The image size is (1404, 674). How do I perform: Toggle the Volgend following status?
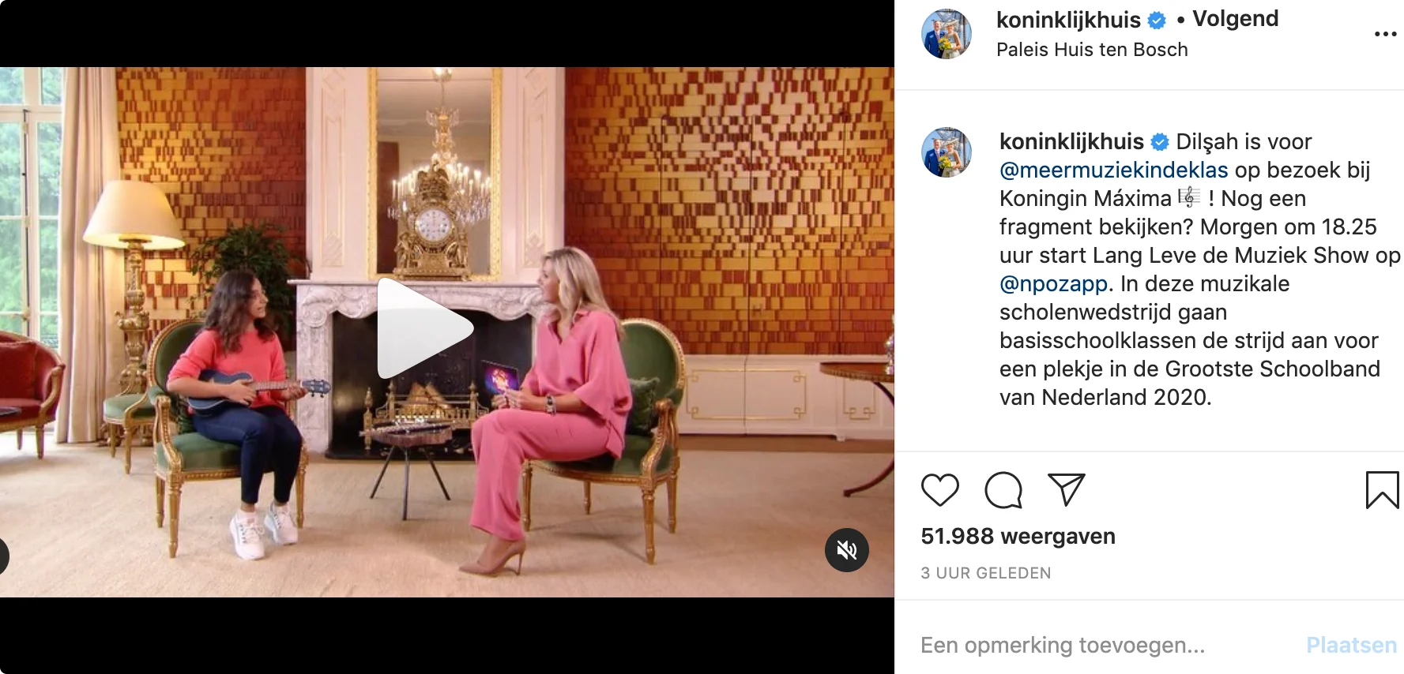(1235, 19)
